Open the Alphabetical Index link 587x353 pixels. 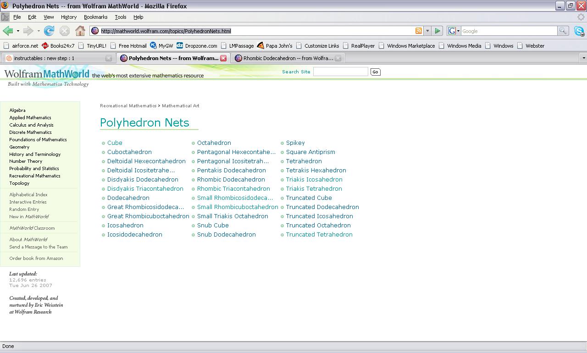pyautogui.click(x=28, y=195)
